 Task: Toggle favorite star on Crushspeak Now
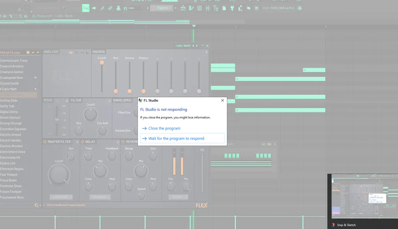point(35,78)
